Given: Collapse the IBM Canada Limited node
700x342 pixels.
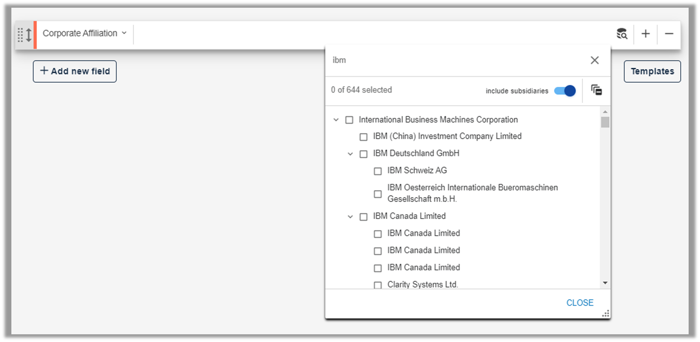Looking at the screenshot, I should pyautogui.click(x=350, y=217).
